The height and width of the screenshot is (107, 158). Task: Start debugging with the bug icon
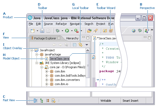[58, 31]
